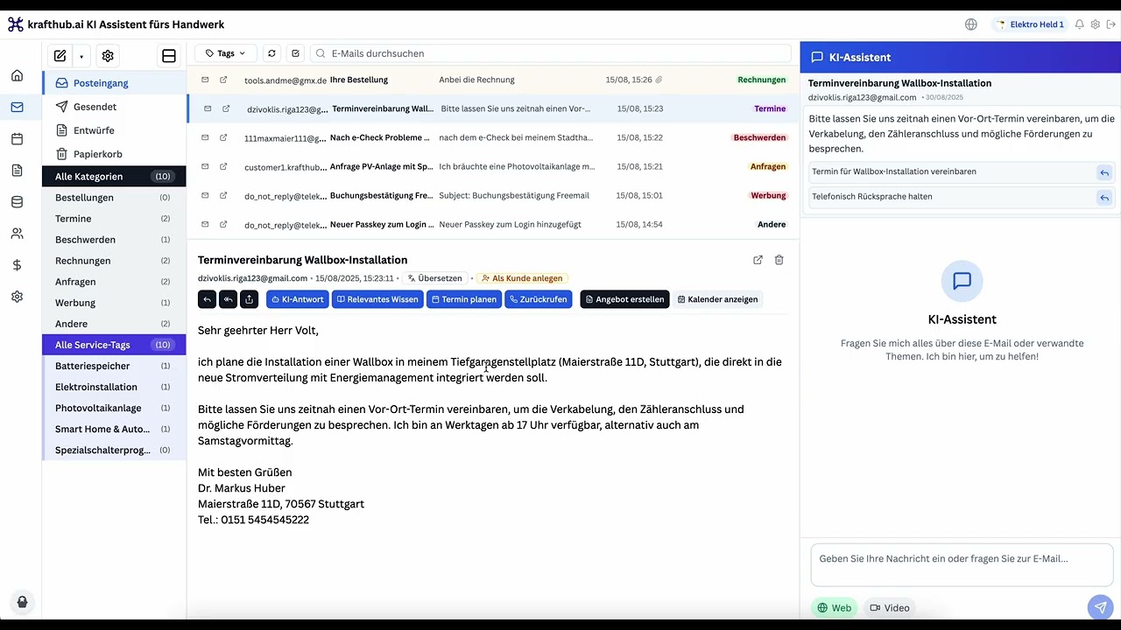Open the dollar finance icon in sidebar
The image size is (1121, 630).
click(x=17, y=265)
